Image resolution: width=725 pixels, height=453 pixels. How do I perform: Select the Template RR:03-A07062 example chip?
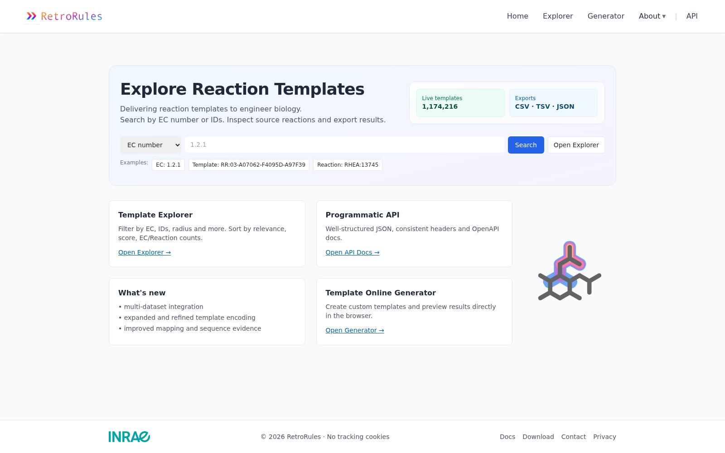pos(249,165)
